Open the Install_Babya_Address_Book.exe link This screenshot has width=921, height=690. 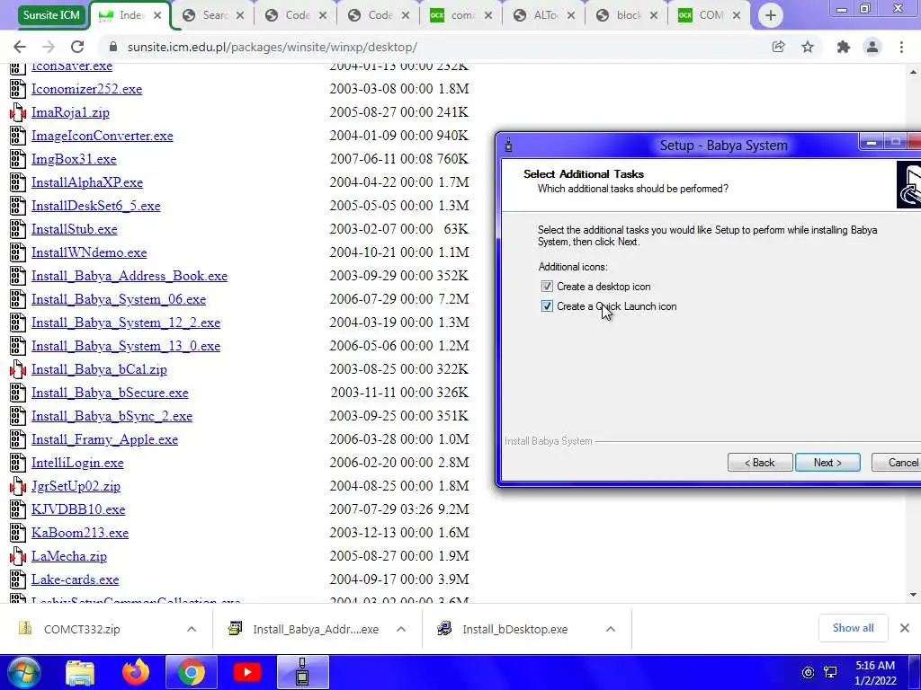pyautogui.click(x=130, y=276)
